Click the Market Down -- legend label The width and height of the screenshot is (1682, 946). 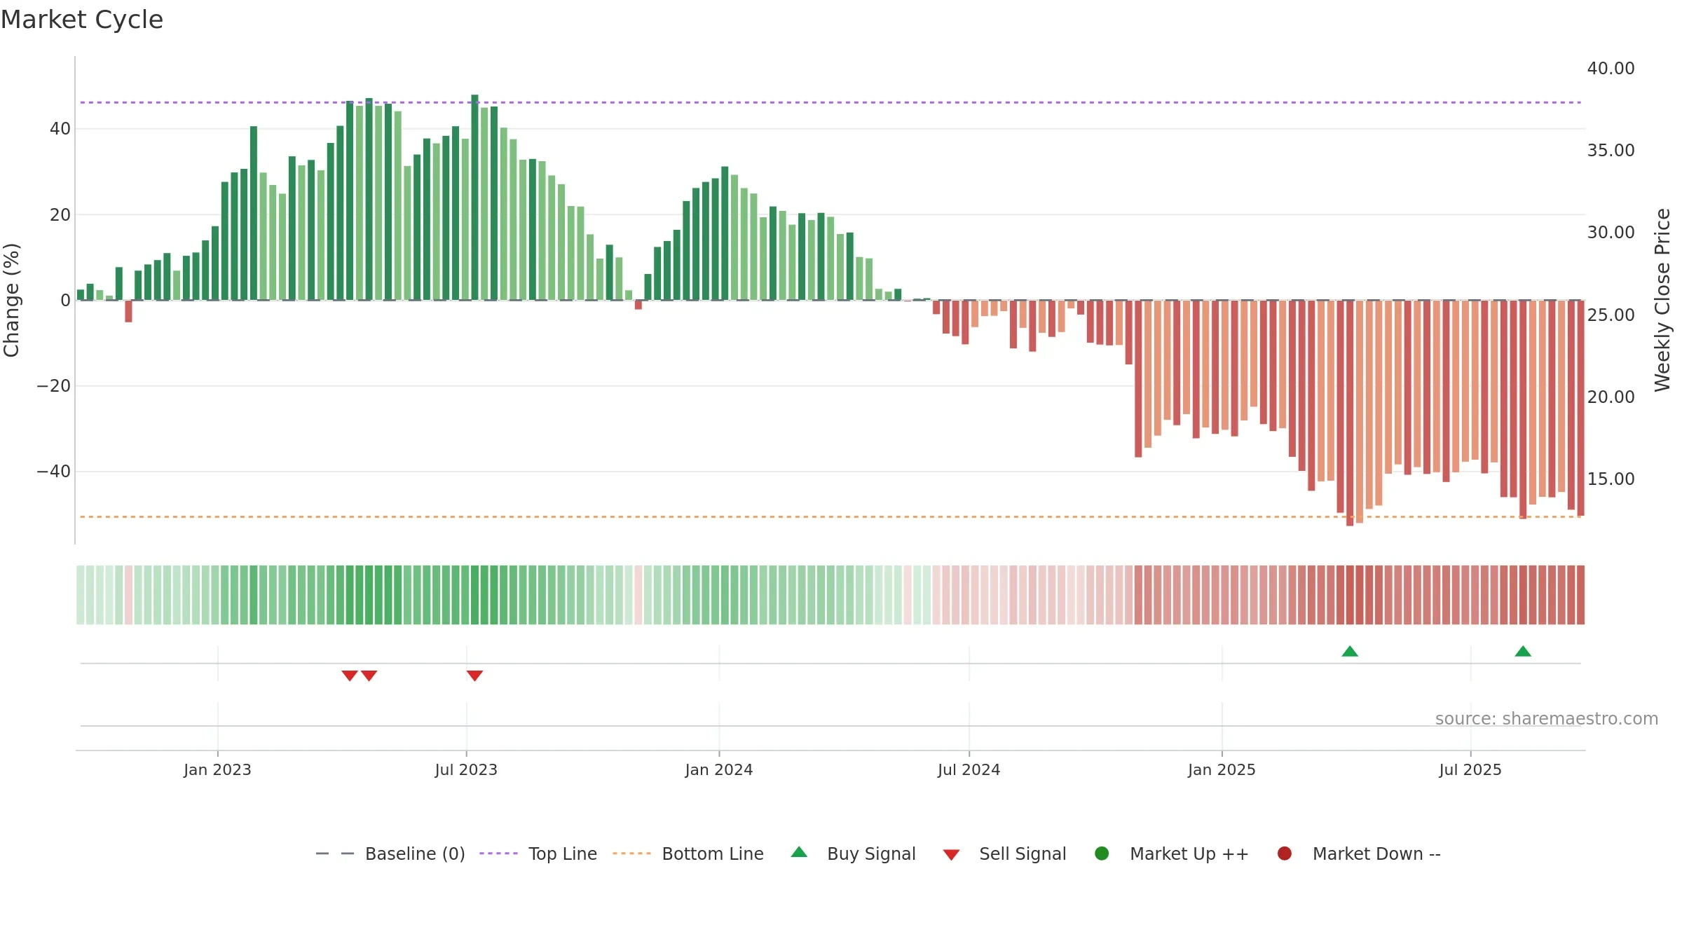coord(1376,854)
